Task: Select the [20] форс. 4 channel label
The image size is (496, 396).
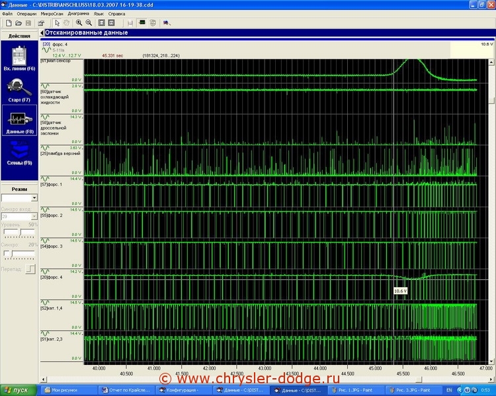Action: point(52,277)
